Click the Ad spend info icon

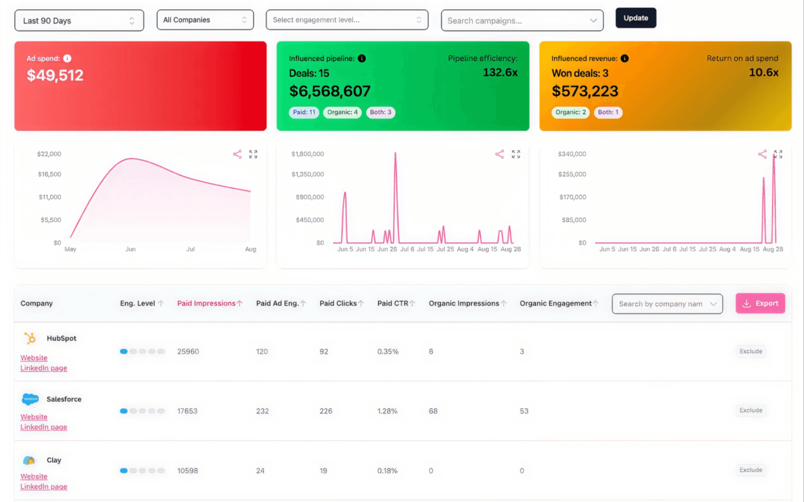point(67,58)
